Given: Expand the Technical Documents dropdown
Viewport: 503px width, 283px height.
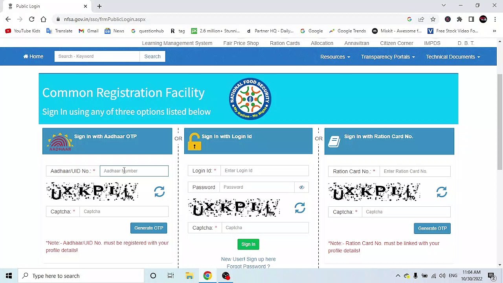Looking at the screenshot, I should 453,57.
